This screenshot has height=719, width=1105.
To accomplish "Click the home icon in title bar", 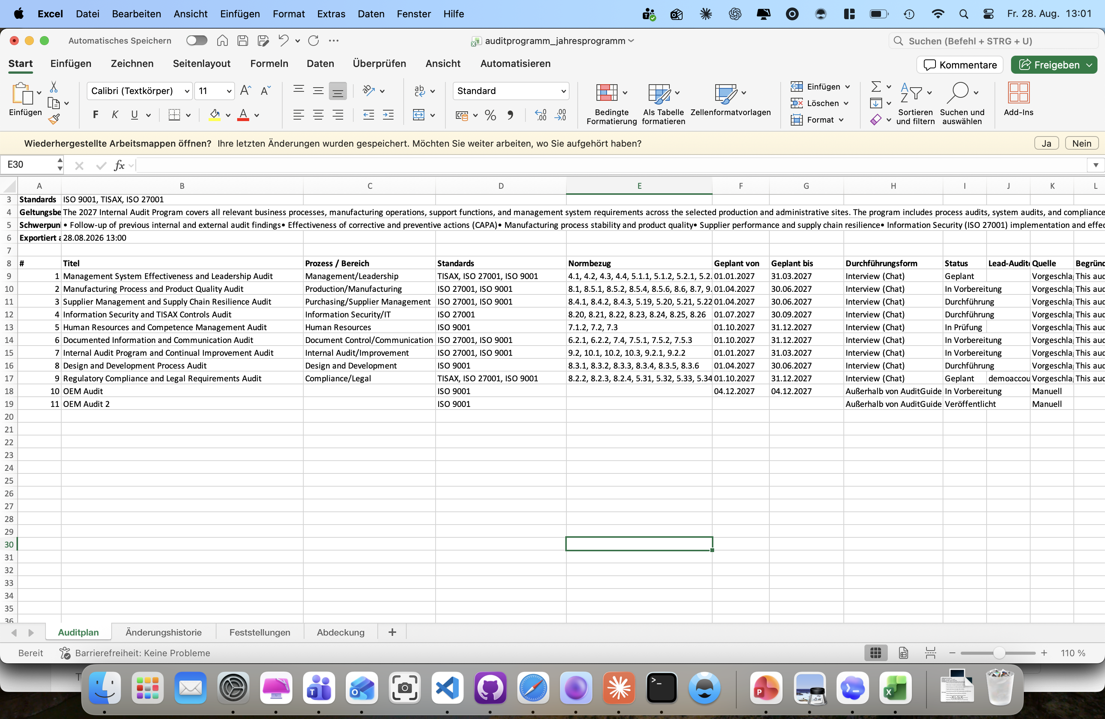I will (223, 41).
